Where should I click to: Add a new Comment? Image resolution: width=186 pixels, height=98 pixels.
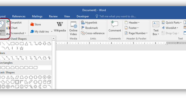[x=115, y=26]
